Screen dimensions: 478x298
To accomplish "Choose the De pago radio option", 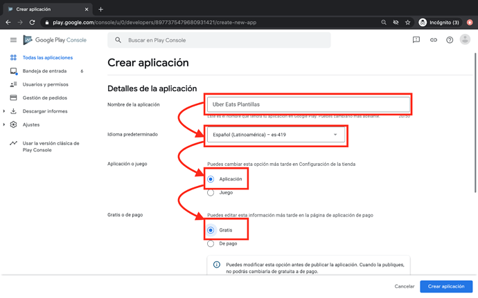I will pos(211,243).
